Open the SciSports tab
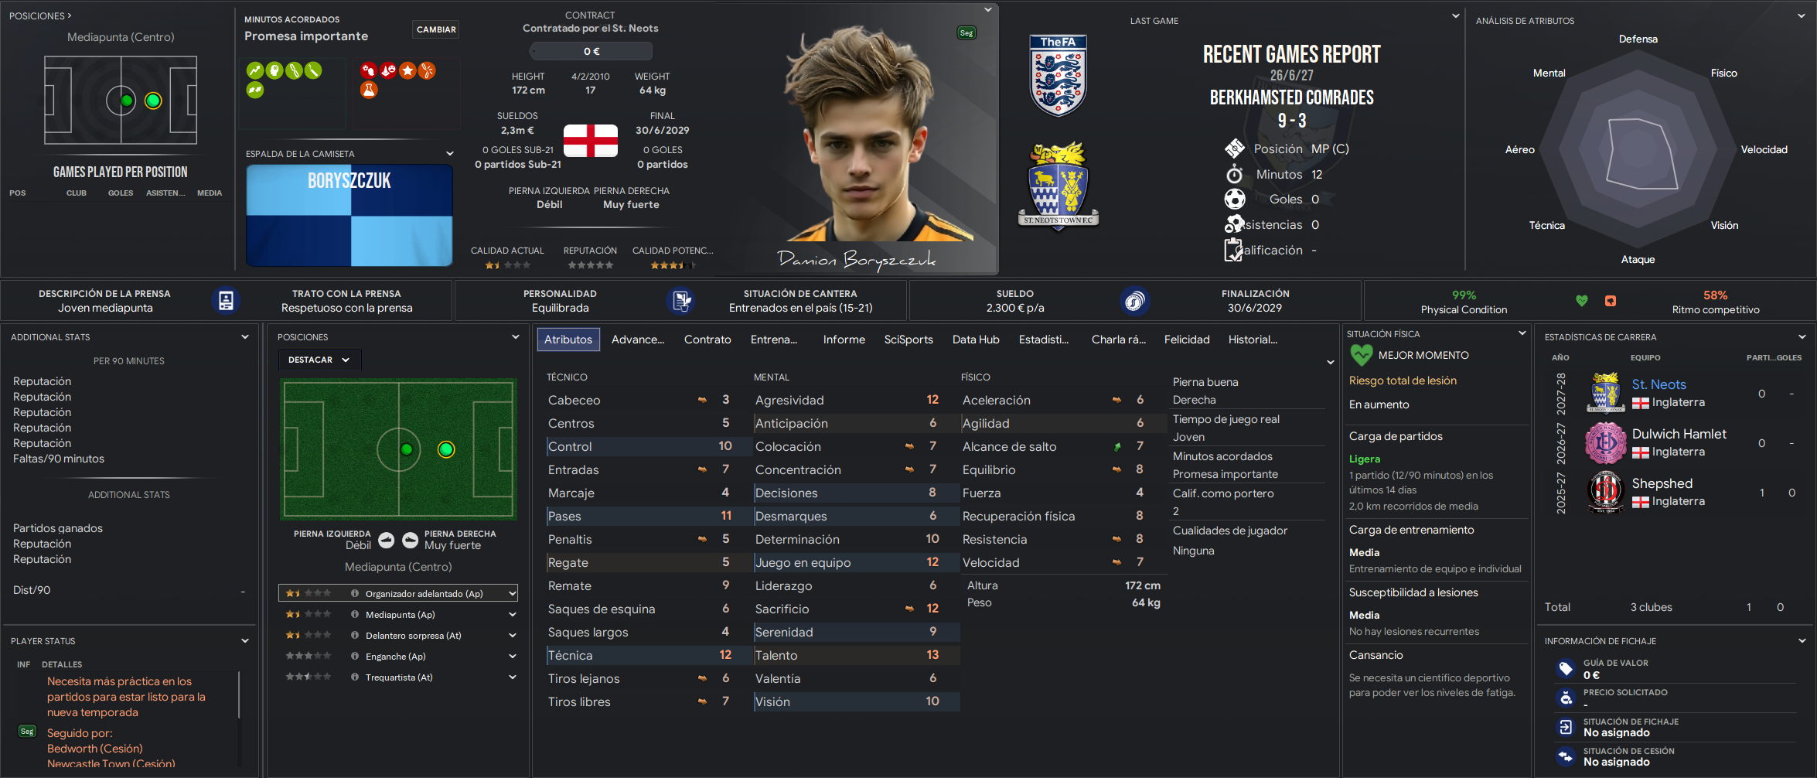Screen dimensions: 1817x778 coord(908,340)
